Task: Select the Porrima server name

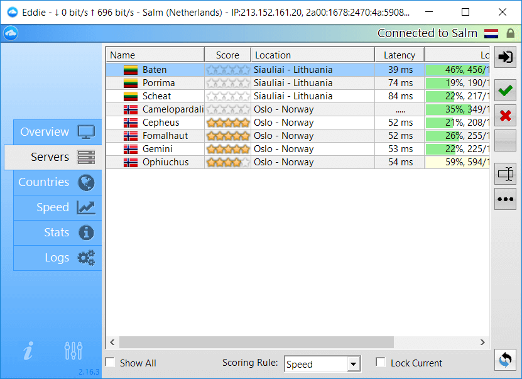Action: (x=159, y=83)
